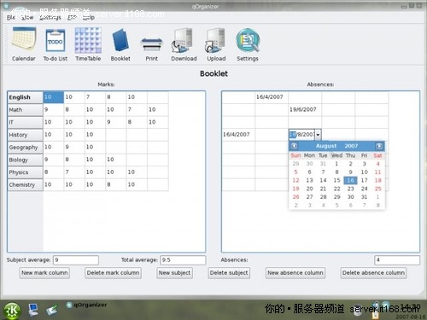Open the Settings magnifier icon
Viewport: 427px width, 320px height.
click(248, 40)
